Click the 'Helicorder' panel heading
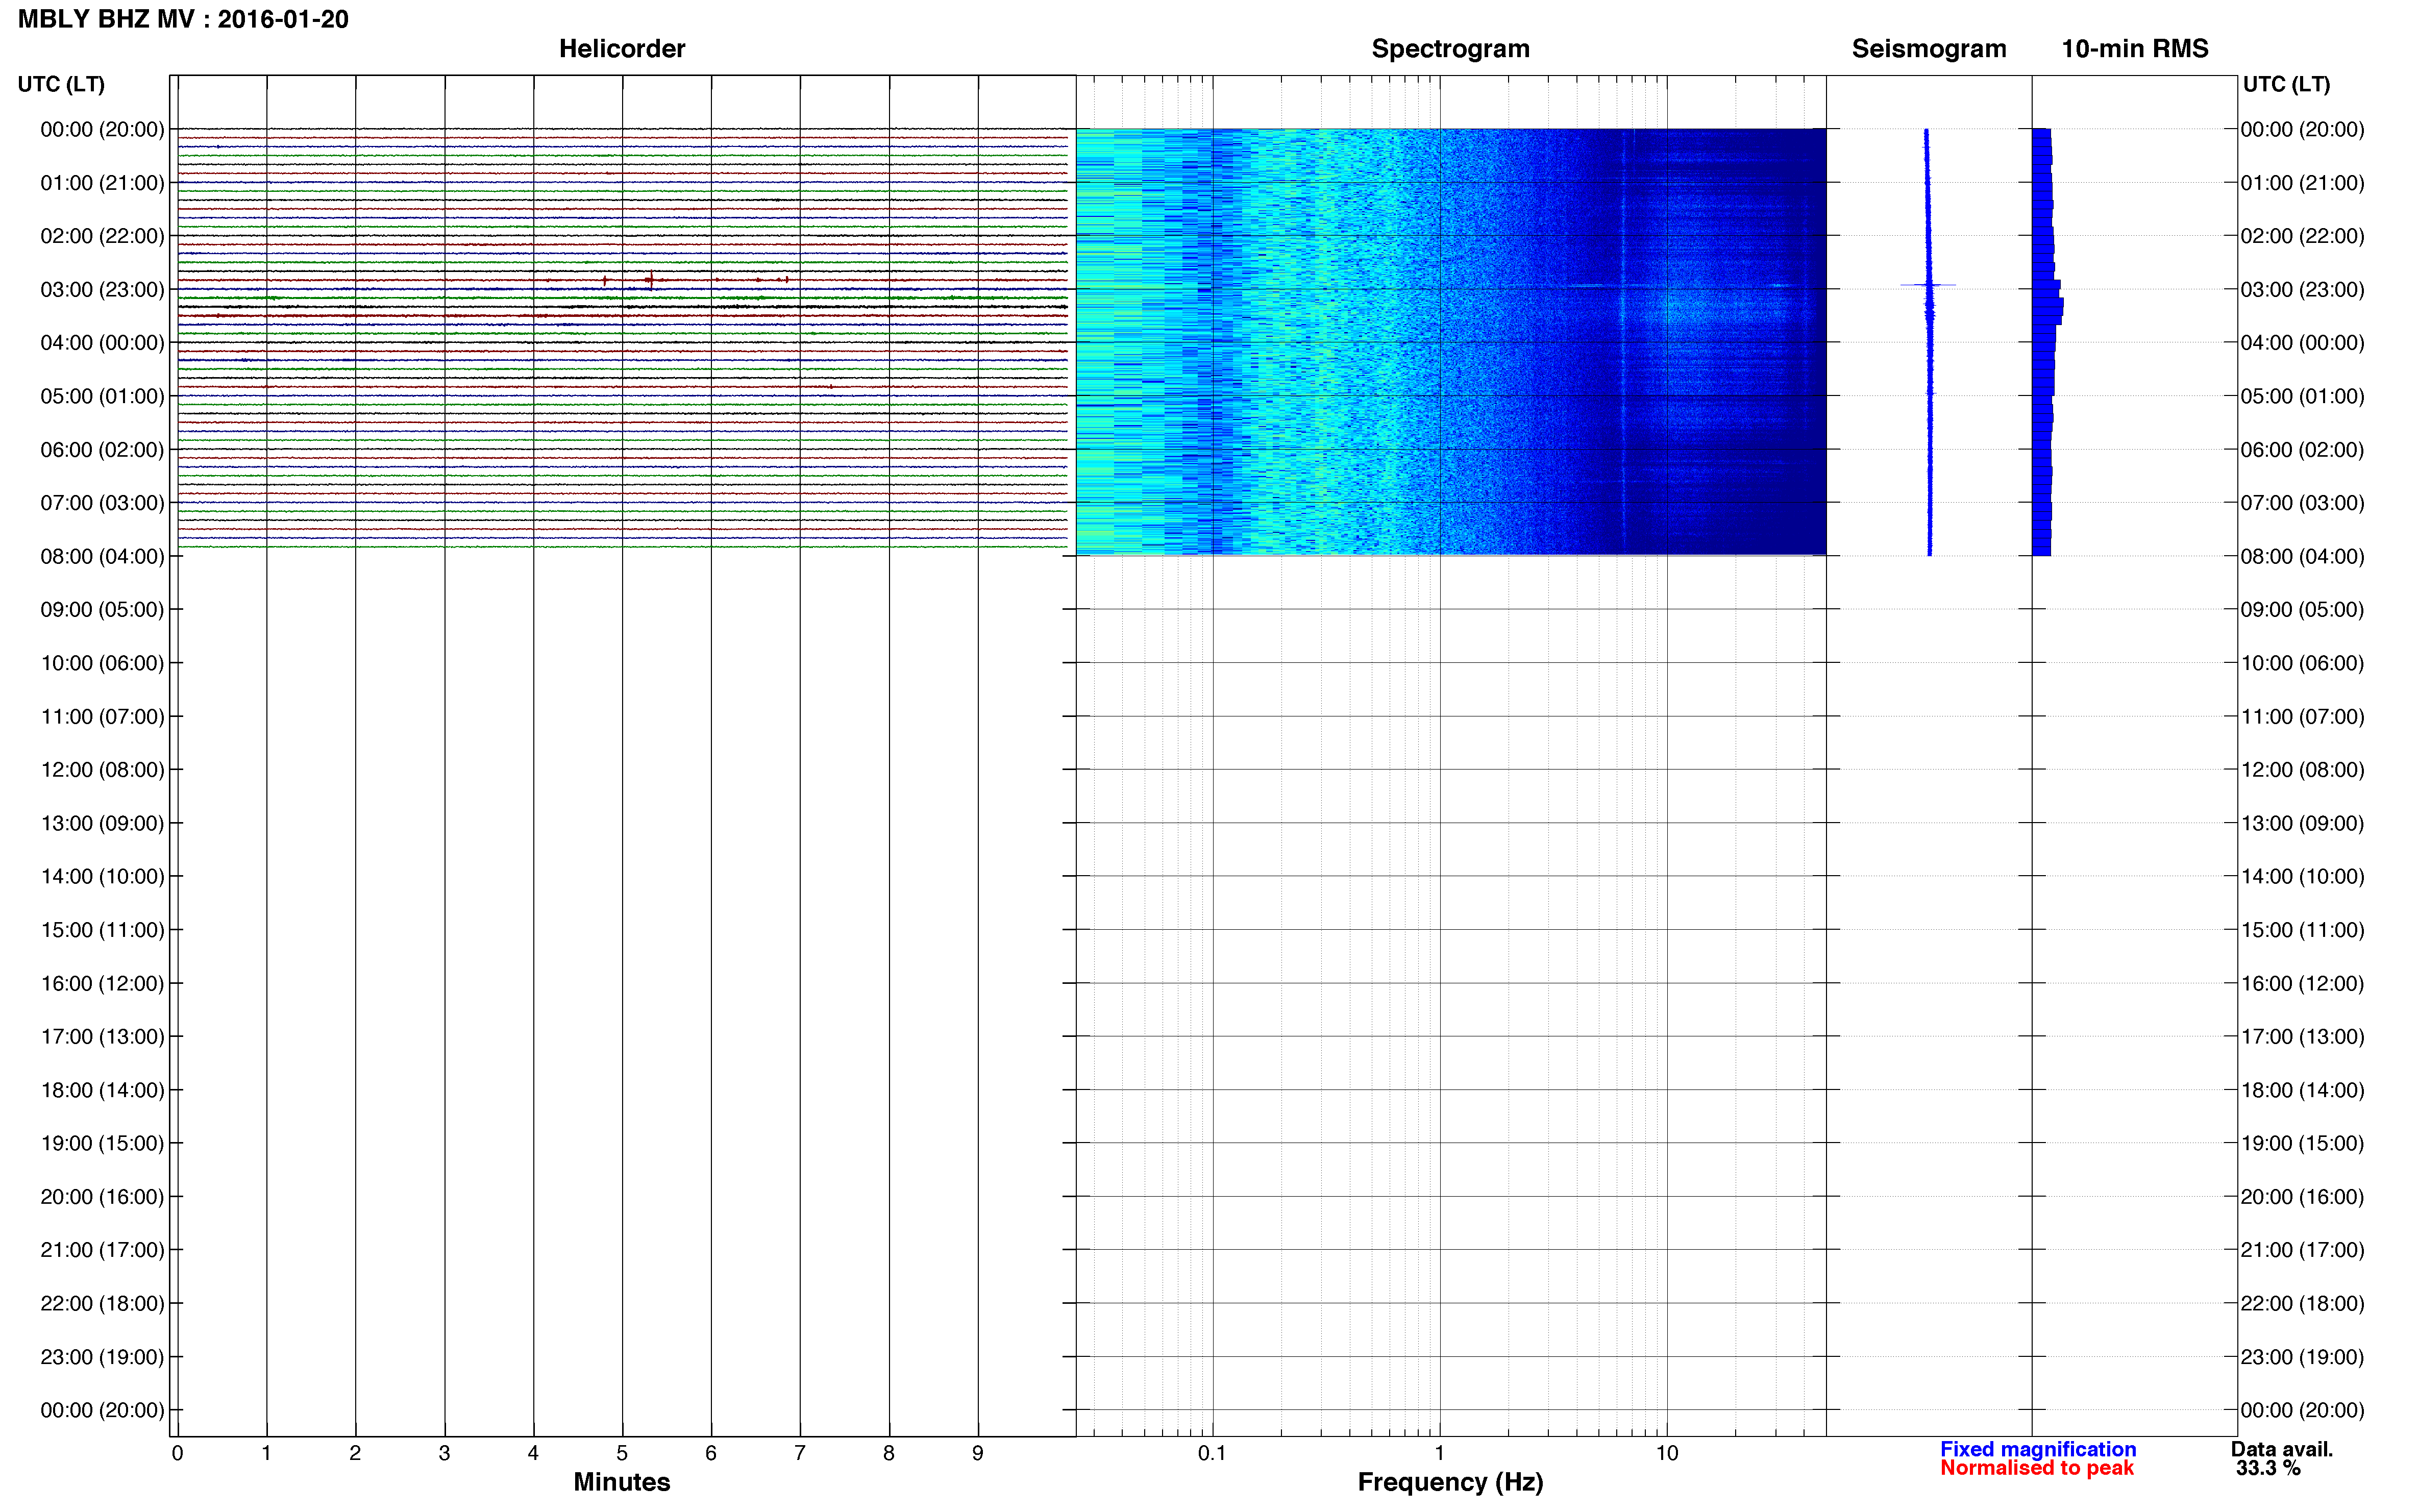Image resolution: width=2419 pixels, height=1512 pixels. pos(621,49)
